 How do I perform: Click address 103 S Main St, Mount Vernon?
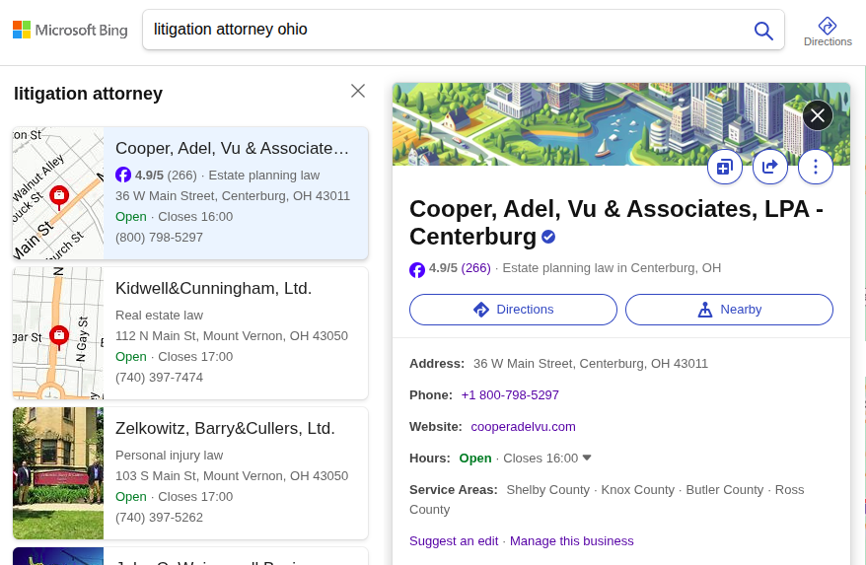pos(232,475)
